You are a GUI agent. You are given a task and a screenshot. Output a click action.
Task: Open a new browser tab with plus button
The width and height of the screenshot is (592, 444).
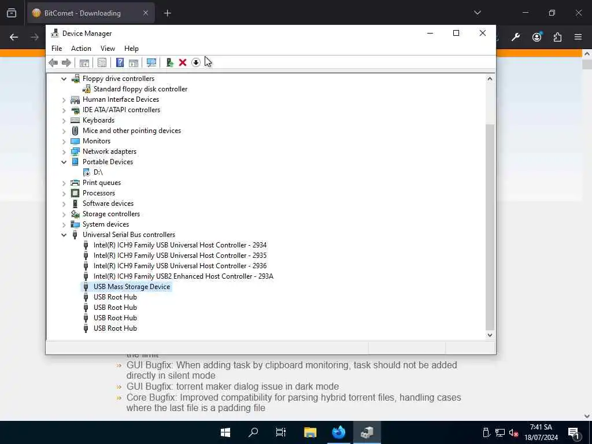tap(167, 13)
